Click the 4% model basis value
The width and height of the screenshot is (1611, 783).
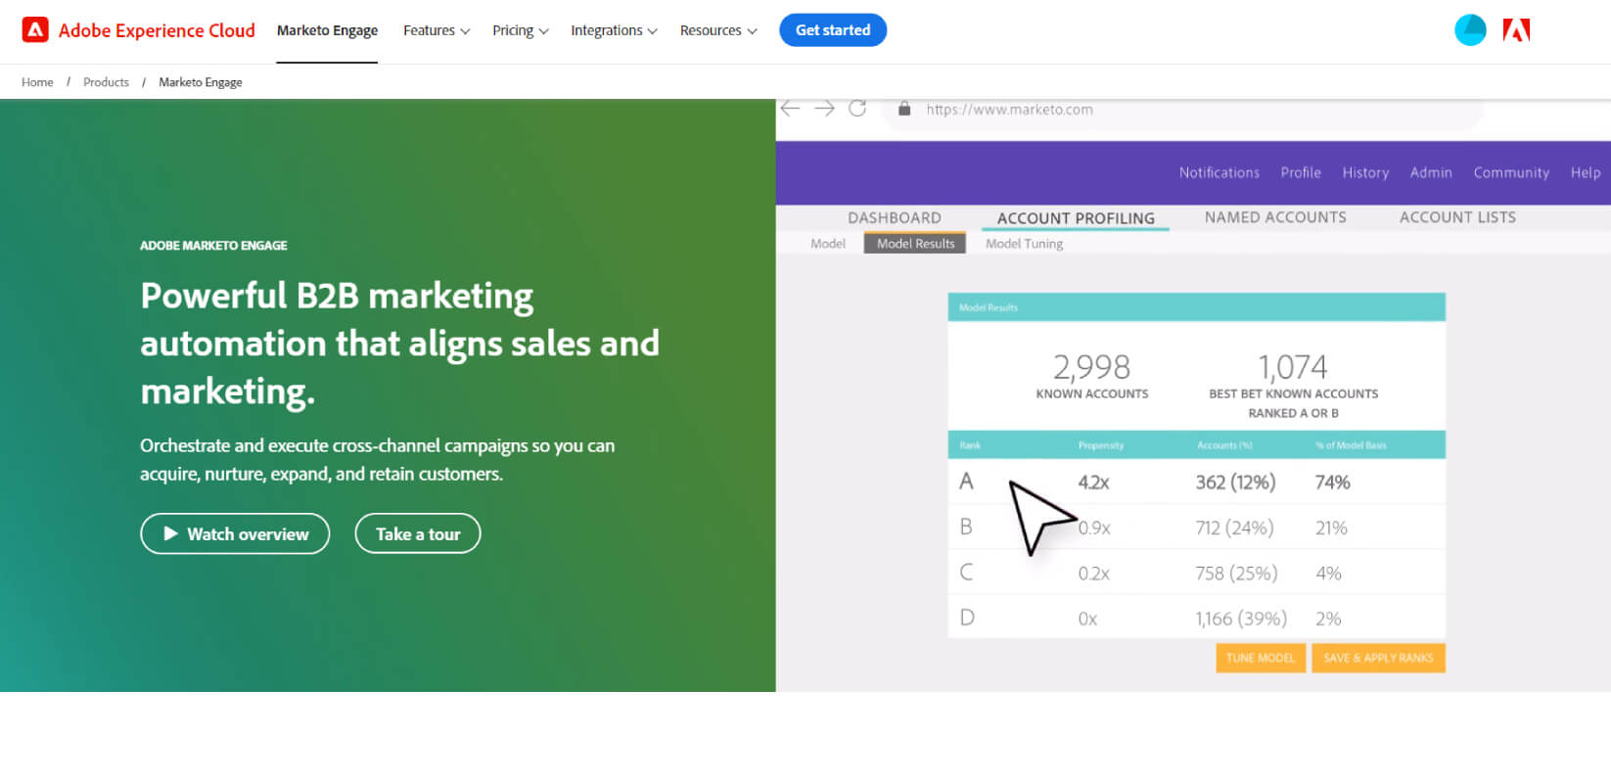pyautogui.click(x=1328, y=574)
